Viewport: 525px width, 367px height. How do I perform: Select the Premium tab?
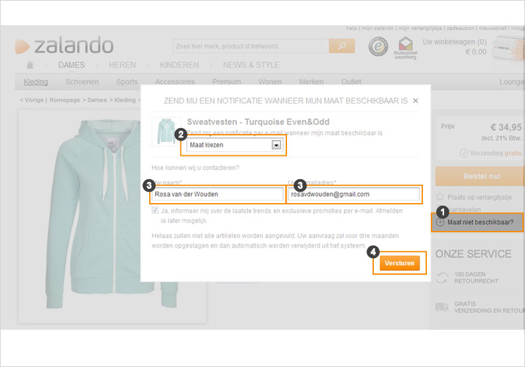point(226,82)
